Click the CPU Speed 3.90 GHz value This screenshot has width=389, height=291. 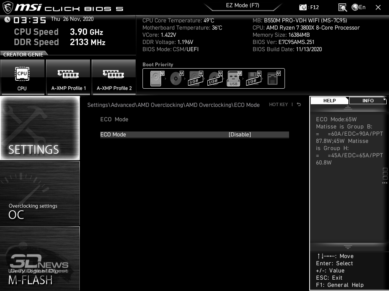click(x=86, y=32)
